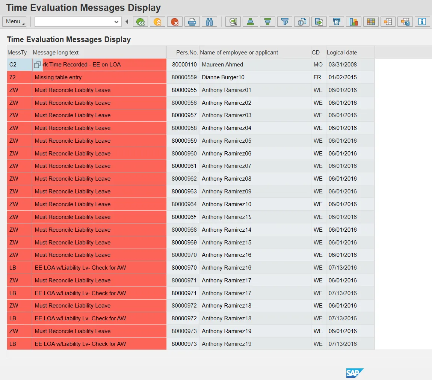Select the C2 message type cell
Image resolution: width=432 pixels, height=380 pixels.
20,65
